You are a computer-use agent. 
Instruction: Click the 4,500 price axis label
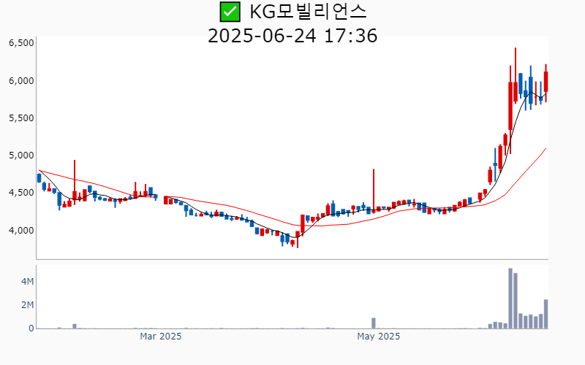click(21, 193)
